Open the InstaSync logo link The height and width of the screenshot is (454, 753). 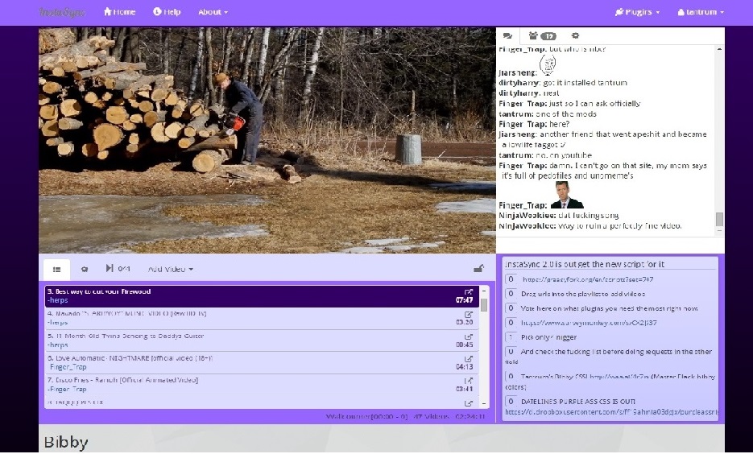(63, 12)
